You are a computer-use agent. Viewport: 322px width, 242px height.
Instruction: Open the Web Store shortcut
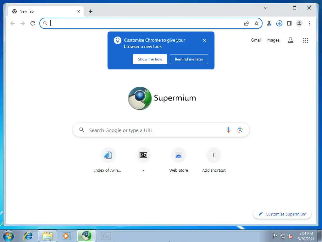tap(179, 160)
